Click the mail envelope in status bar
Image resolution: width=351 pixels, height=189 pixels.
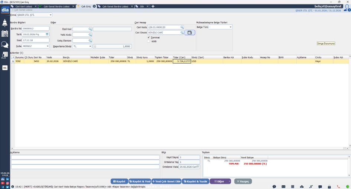[283, 187]
